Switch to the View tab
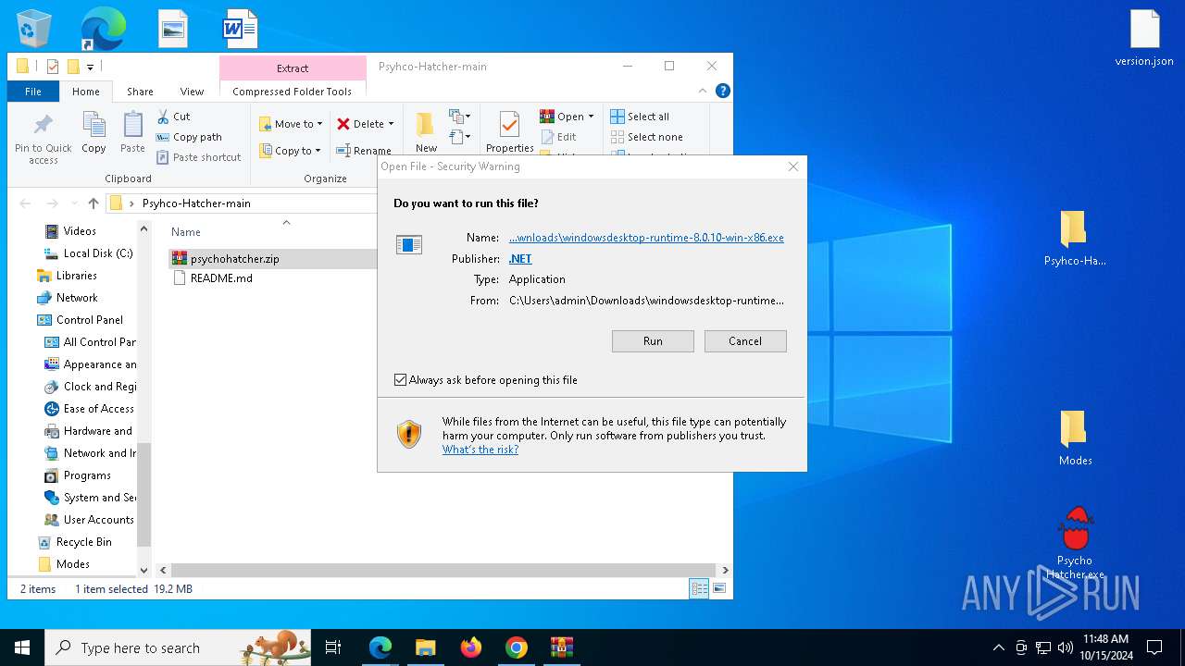Screen dimensions: 1185x666 click(192, 92)
